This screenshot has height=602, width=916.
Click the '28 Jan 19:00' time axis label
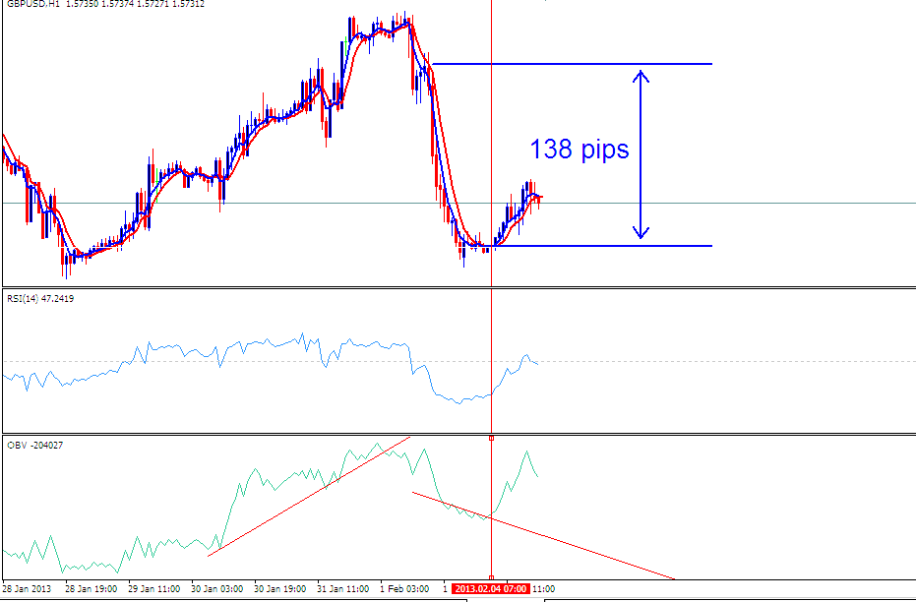click(91, 588)
